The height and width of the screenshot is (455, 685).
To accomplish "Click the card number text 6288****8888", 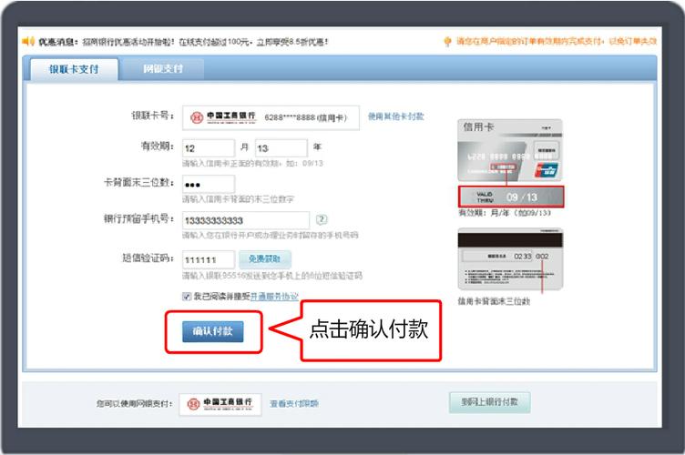I will [x=290, y=117].
